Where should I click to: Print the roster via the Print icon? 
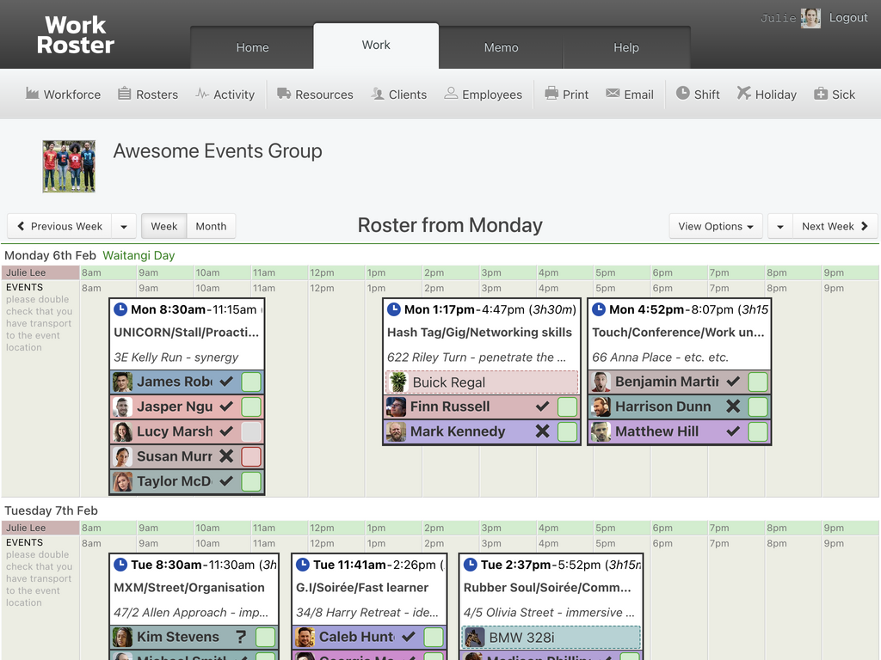[566, 95]
